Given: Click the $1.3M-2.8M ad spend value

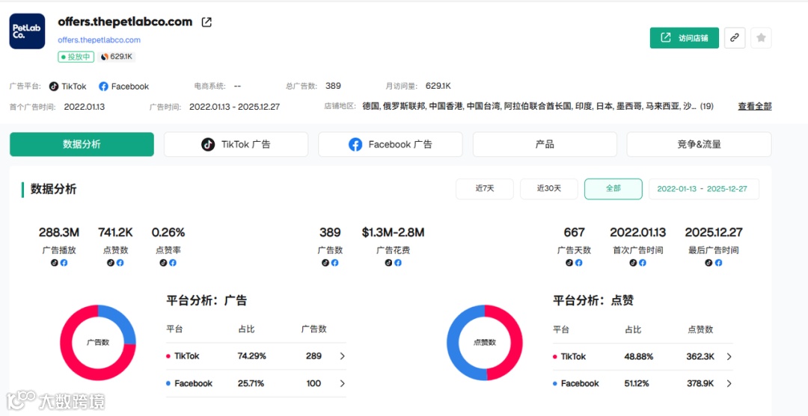Looking at the screenshot, I should pos(394,232).
